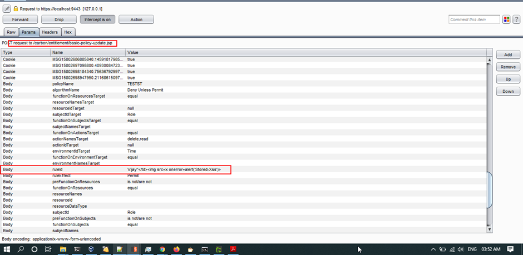
Task: Click the vertical scrollbar thumb of params table
Action: [x=489, y=190]
